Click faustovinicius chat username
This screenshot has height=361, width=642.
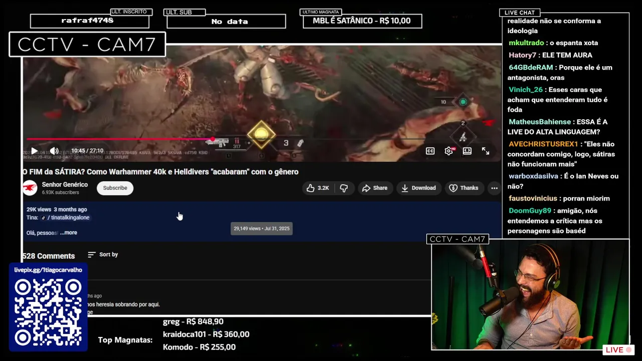tap(533, 199)
